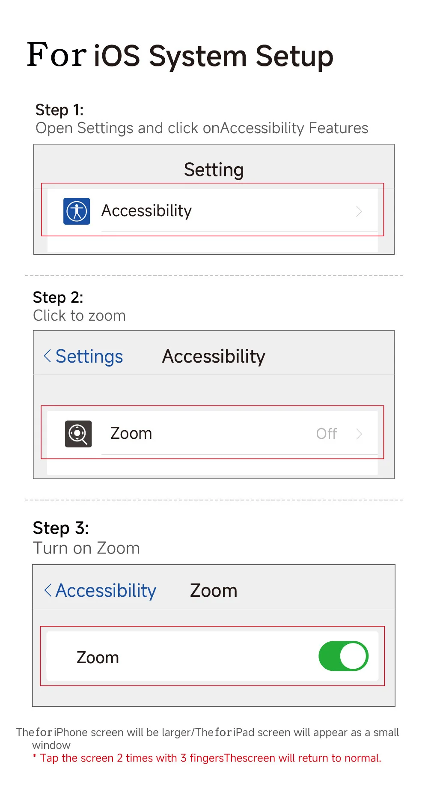Click the Zoom screen title next to blue Accessibility
This screenshot has height=792, width=428.
[213, 591]
